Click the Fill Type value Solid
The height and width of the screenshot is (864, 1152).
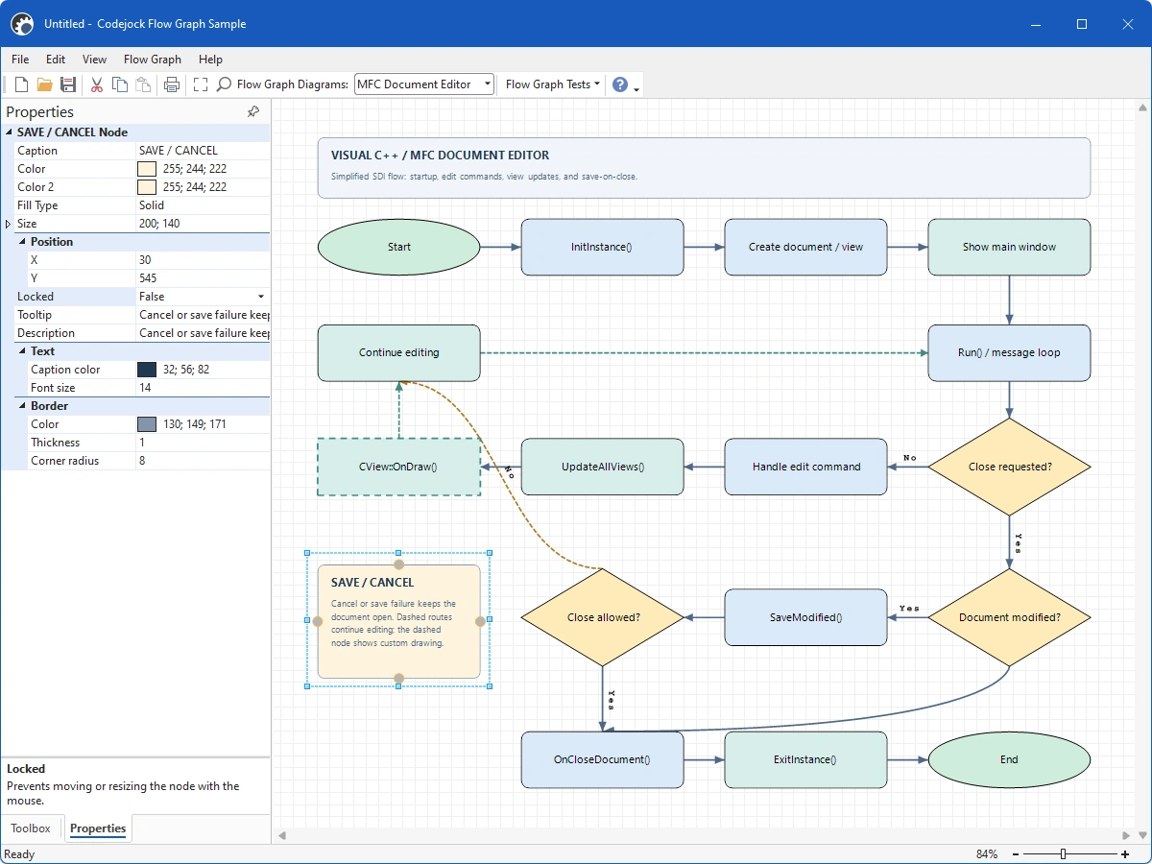coord(203,205)
